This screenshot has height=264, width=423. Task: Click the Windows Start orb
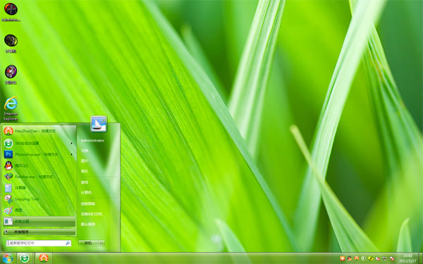click(x=8, y=258)
